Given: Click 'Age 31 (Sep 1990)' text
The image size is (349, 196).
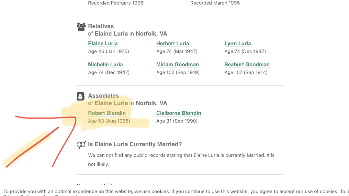Looking at the screenshot, I should click(177, 121).
